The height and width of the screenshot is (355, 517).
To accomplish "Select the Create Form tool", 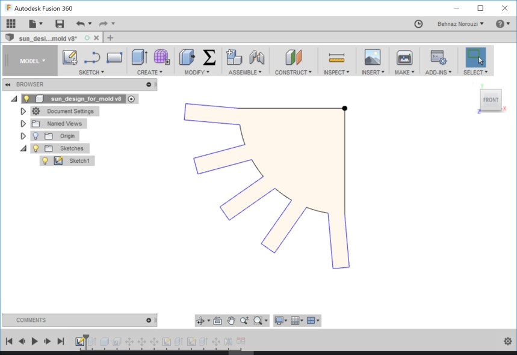I will [161, 57].
